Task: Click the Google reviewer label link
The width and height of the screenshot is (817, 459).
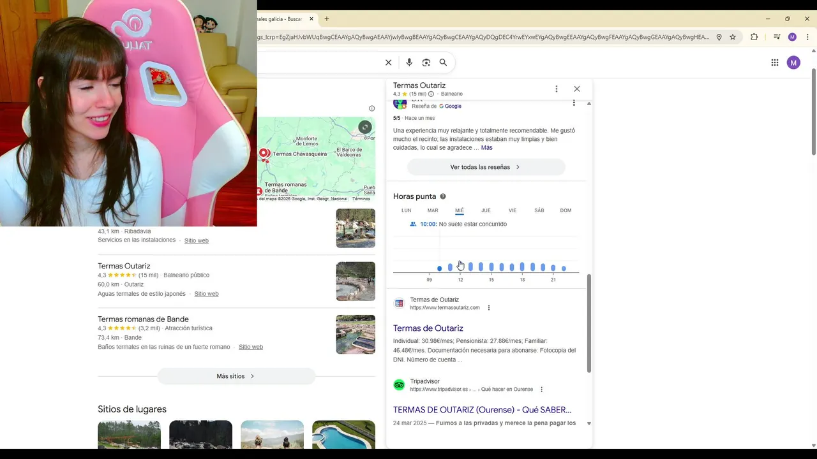Action: point(450,106)
